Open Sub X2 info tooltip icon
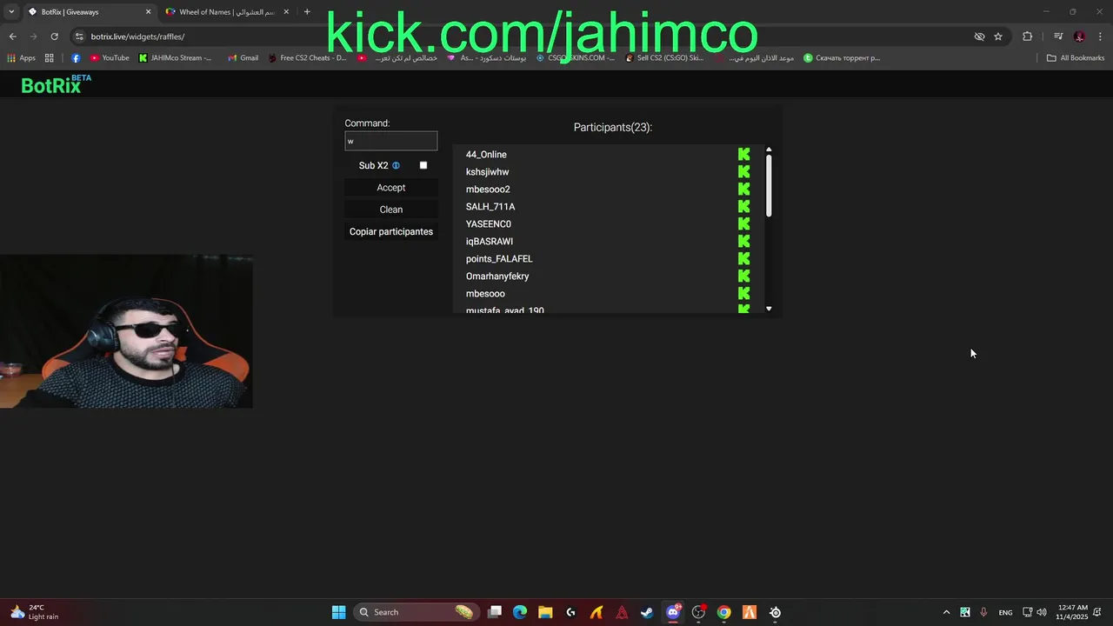The height and width of the screenshot is (626, 1113). click(396, 165)
